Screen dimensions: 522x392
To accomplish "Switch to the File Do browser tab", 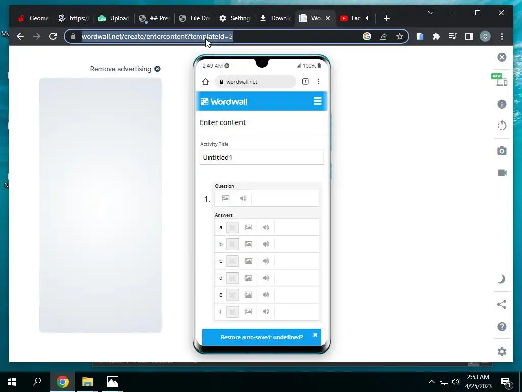I will [x=194, y=18].
